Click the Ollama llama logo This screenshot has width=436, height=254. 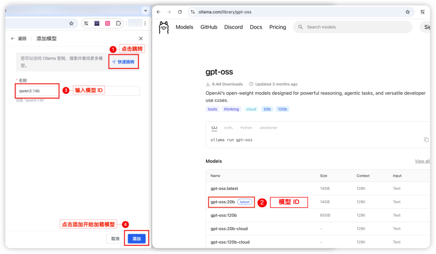point(163,27)
